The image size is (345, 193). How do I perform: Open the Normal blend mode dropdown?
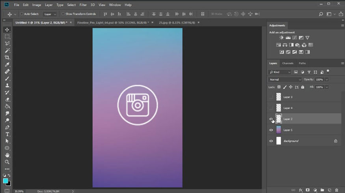(285, 80)
